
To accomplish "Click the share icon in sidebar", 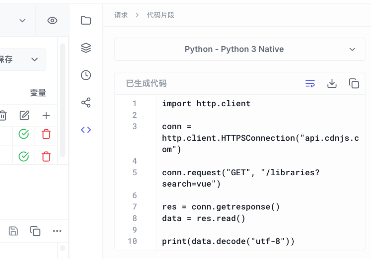I will point(86,102).
